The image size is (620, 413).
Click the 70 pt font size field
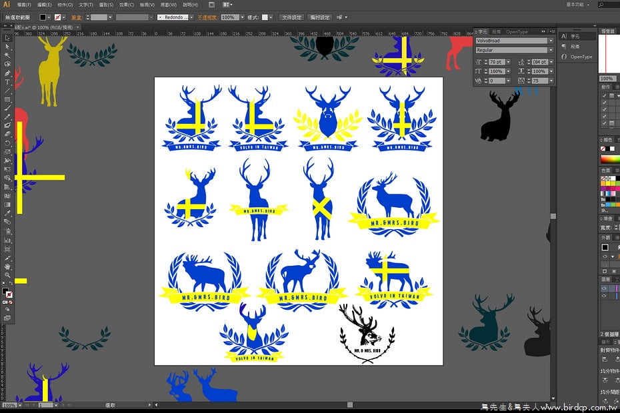[497, 62]
